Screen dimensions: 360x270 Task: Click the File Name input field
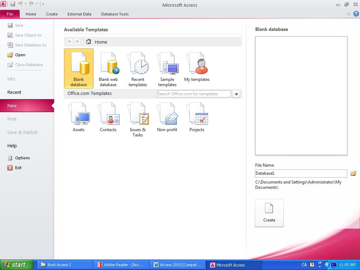pyautogui.click(x=301, y=173)
